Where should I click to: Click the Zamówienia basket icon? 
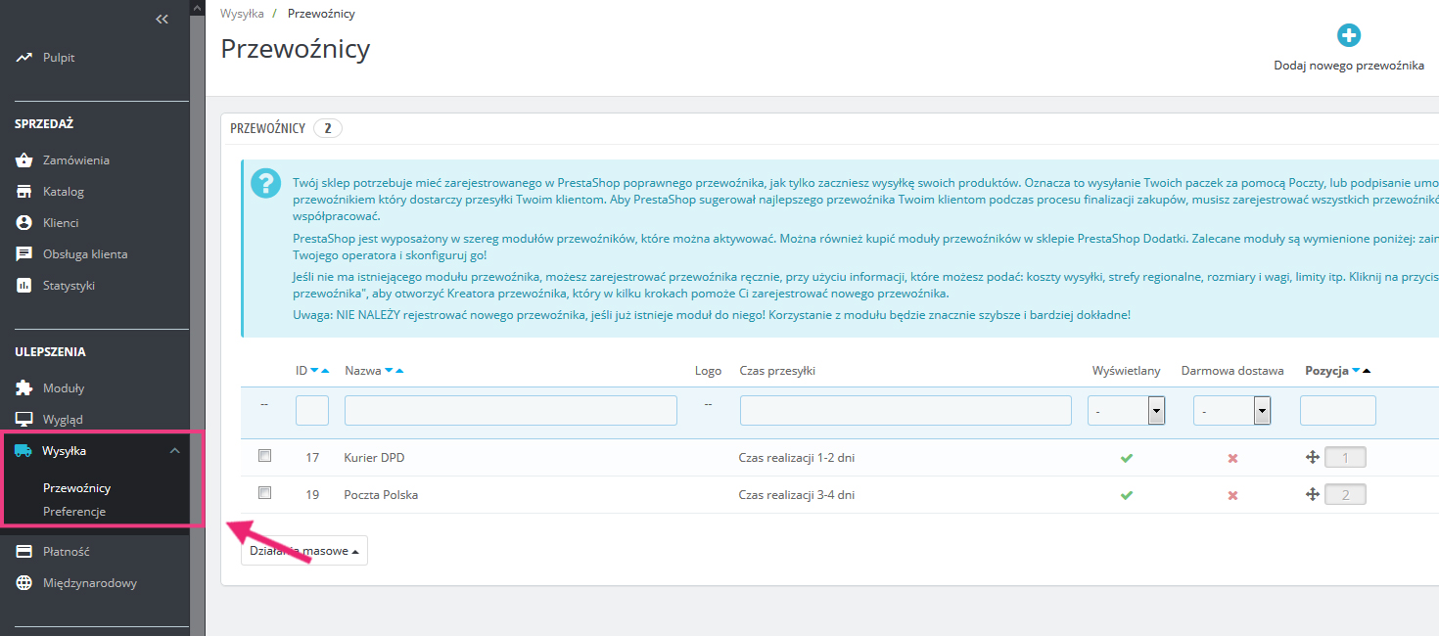24,160
